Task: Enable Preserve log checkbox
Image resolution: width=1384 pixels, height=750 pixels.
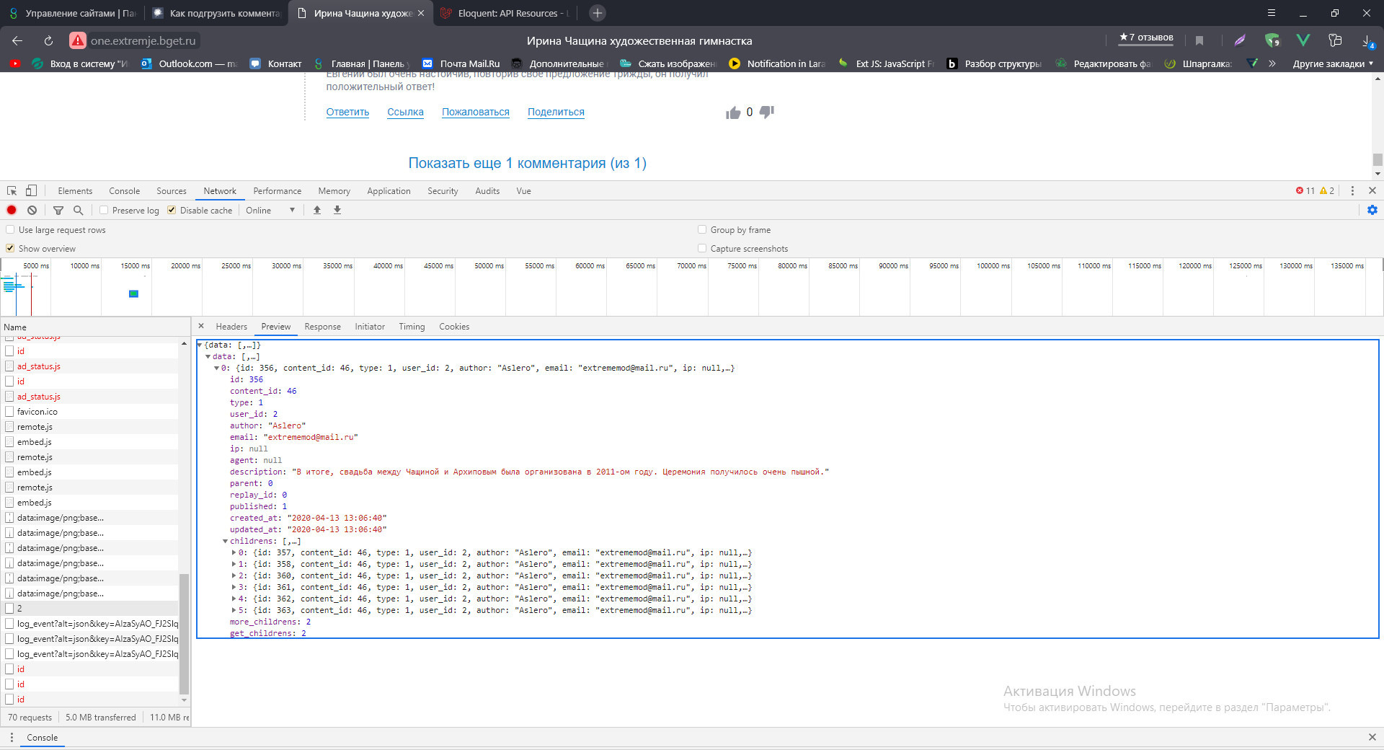Action: coord(104,210)
